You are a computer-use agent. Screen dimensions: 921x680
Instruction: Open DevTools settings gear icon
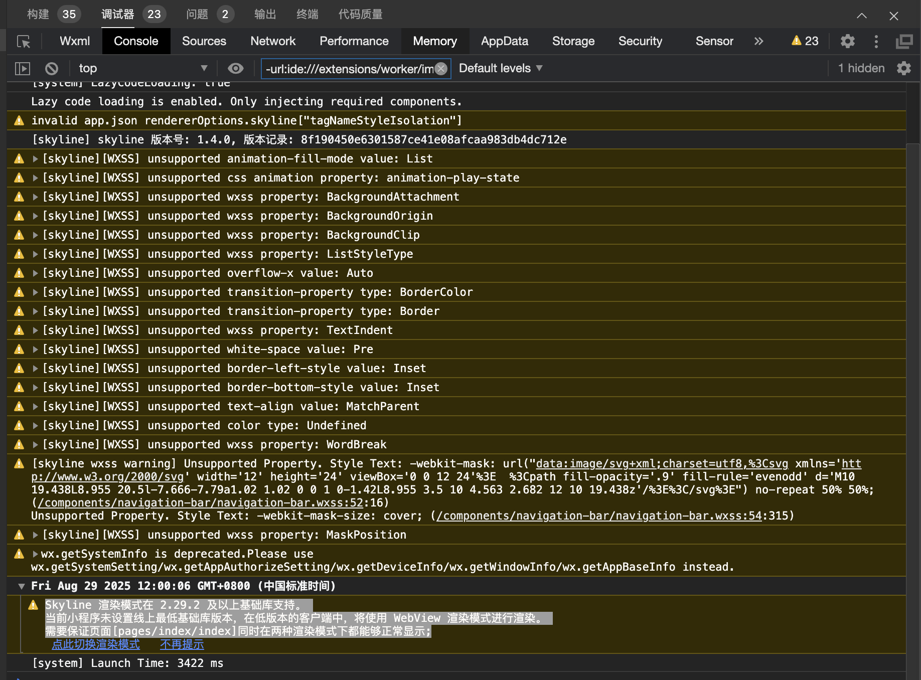click(x=847, y=41)
